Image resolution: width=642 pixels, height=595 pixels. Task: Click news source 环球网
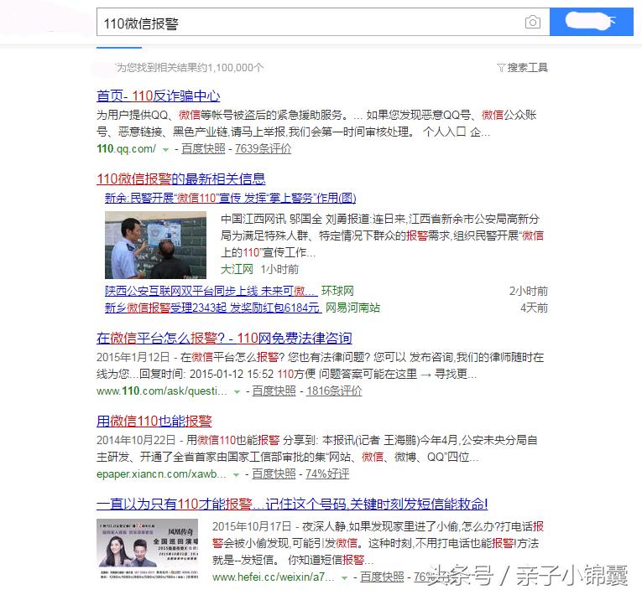(x=337, y=291)
